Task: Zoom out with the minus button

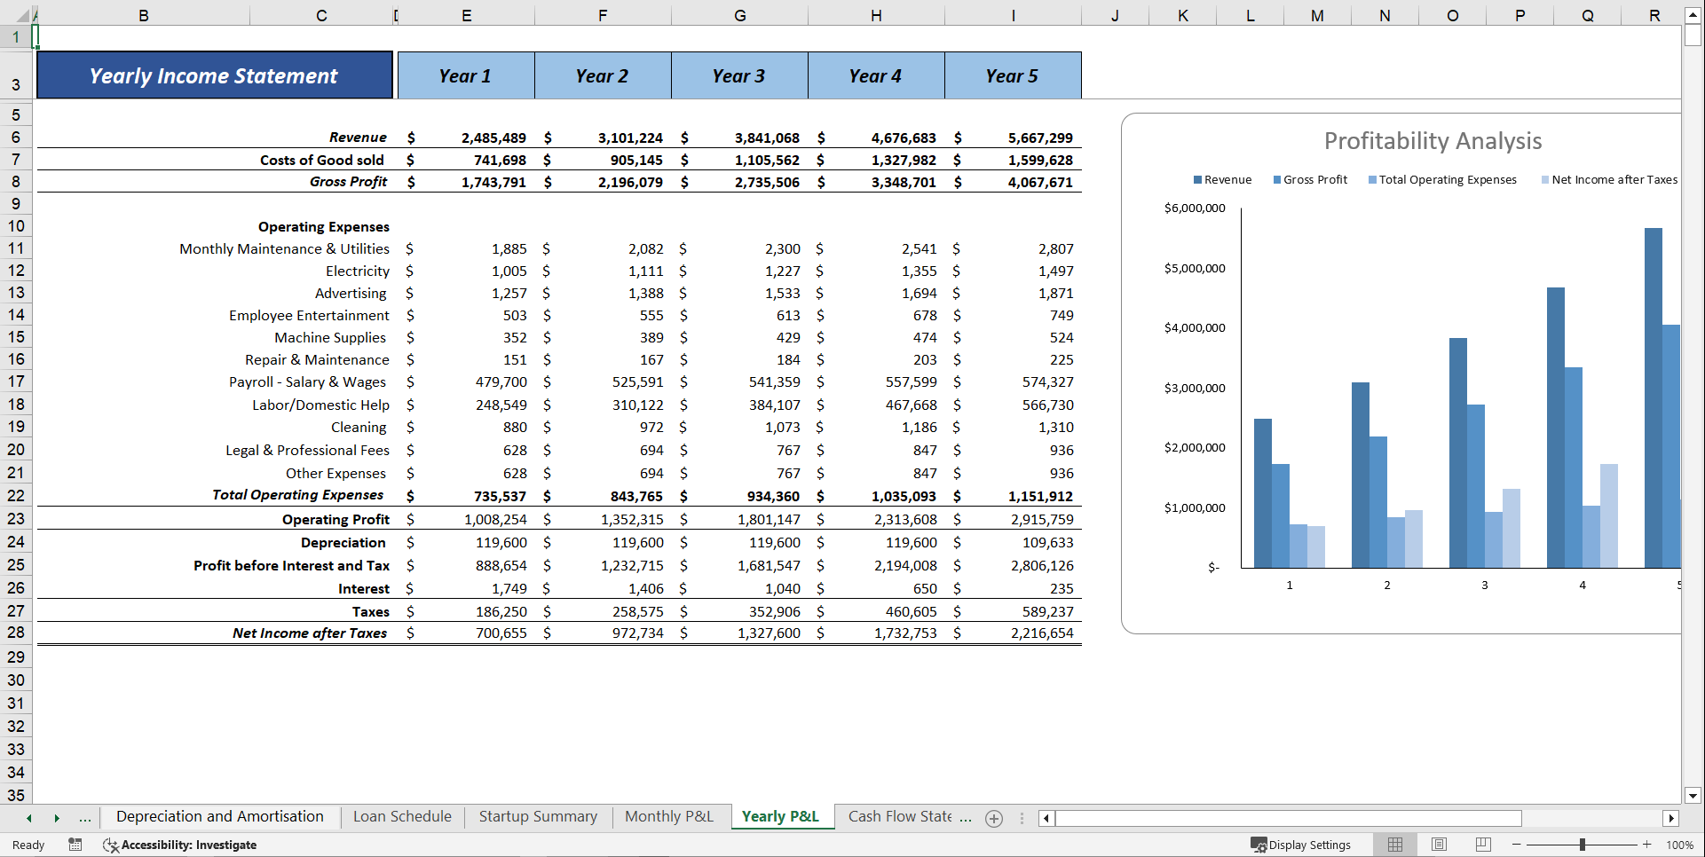Action: (x=1517, y=845)
